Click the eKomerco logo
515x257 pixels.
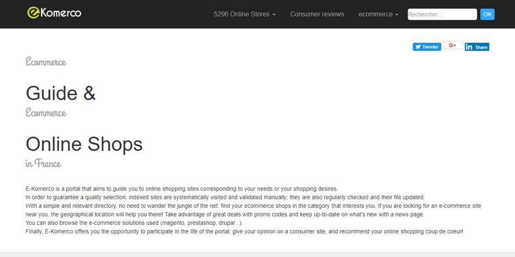click(x=54, y=13)
